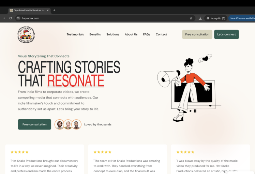
Task: Navigate to the Solutions section
Action: click(112, 34)
